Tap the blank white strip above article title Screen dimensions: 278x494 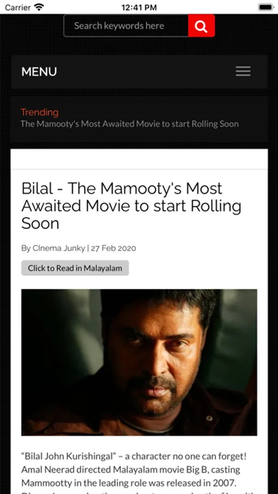tap(139, 159)
